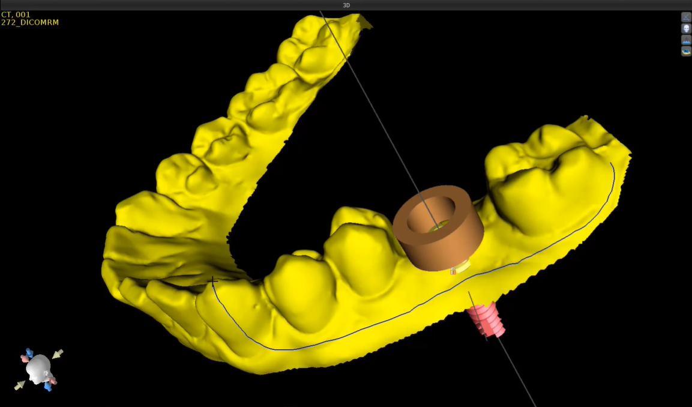This screenshot has width=692, height=407.
Task: Click the small lock icon below the sleeve
Action: [x=453, y=272]
